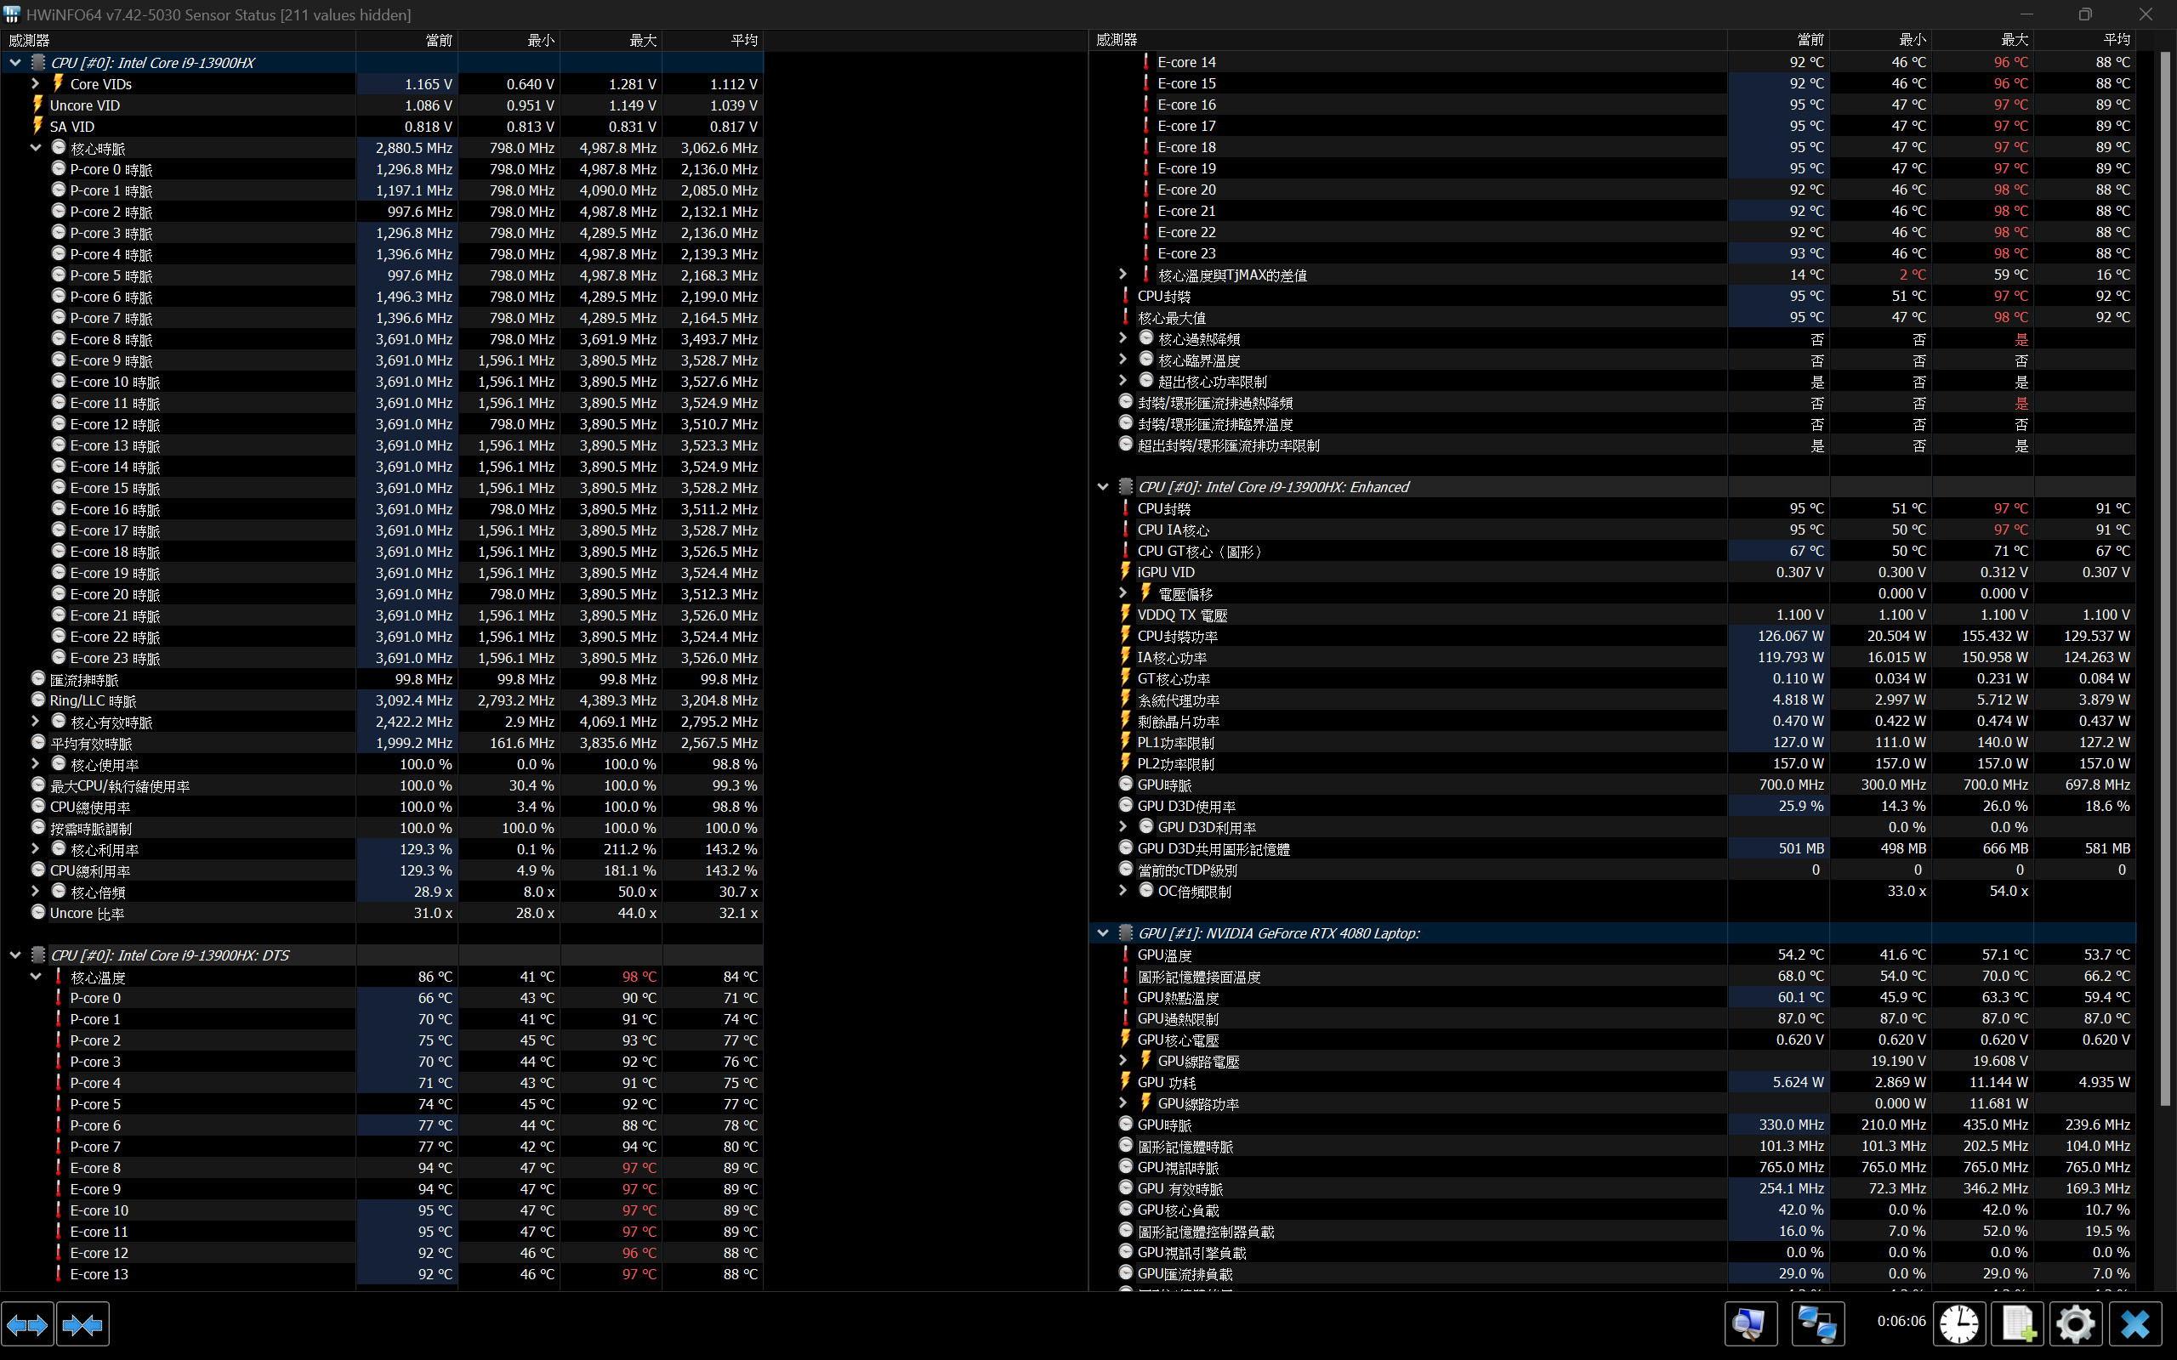Select the IA核心功率 row
Screen dimensions: 2177x1360
[x=1613, y=658]
